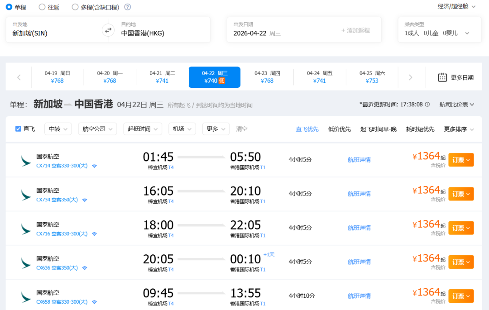Viewport: 489px width, 310px height.
Task: Select the 单程 one-way radio button
Action: click(9, 7)
